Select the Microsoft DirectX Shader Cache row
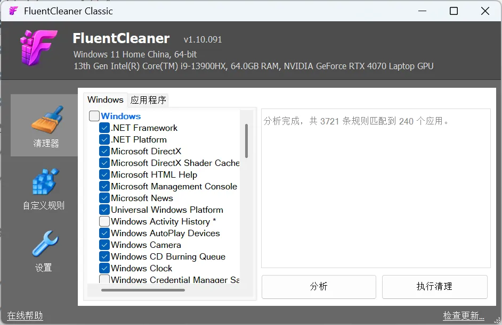Screen dimensions: 502x325 [x=175, y=163]
